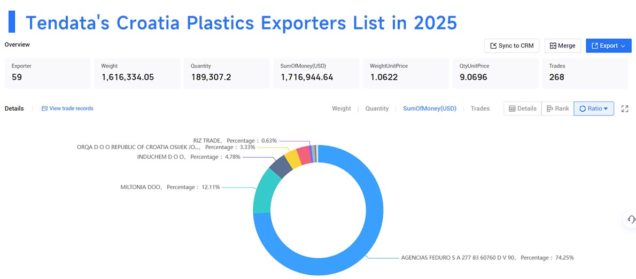The image size is (636, 279).
Task: Select the ORQA yellow donut segment
Action: point(292,158)
